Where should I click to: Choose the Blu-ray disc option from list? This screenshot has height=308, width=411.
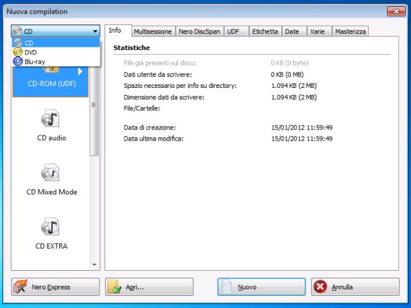pos(34,61)
